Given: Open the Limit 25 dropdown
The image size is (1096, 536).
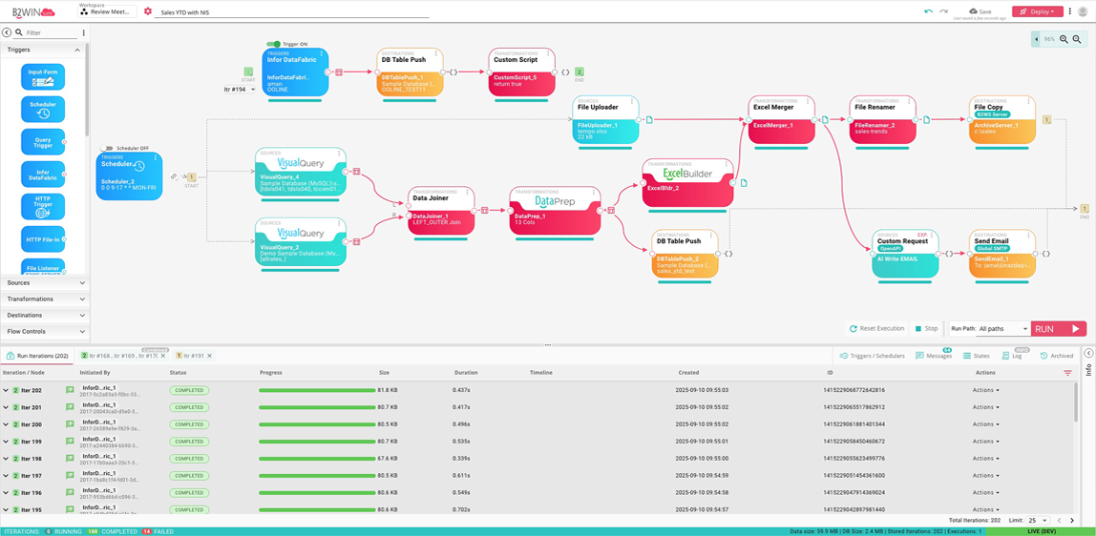Looking at the screenshot, I should pos(1037,521).
